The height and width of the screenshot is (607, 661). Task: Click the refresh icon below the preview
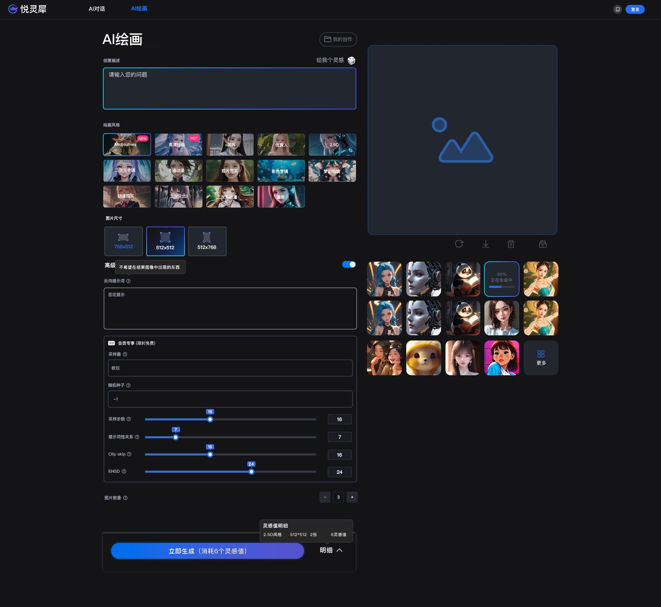[x=459, y=244]
